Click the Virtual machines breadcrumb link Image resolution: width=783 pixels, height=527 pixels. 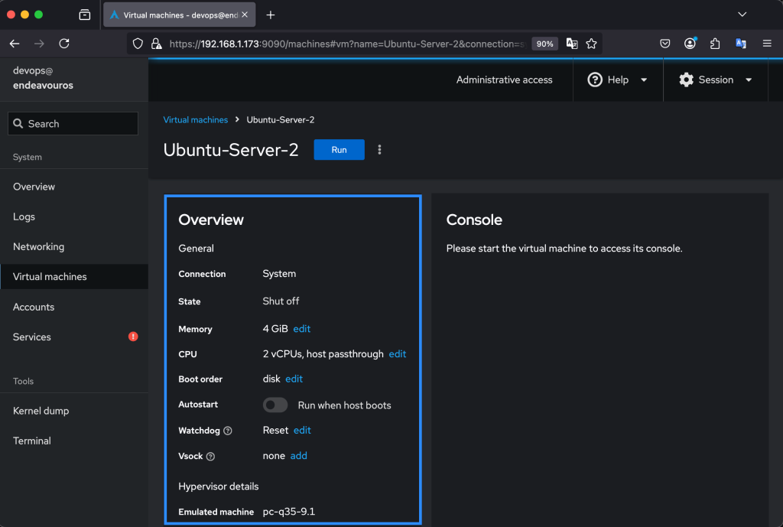(x=196, y=120)
